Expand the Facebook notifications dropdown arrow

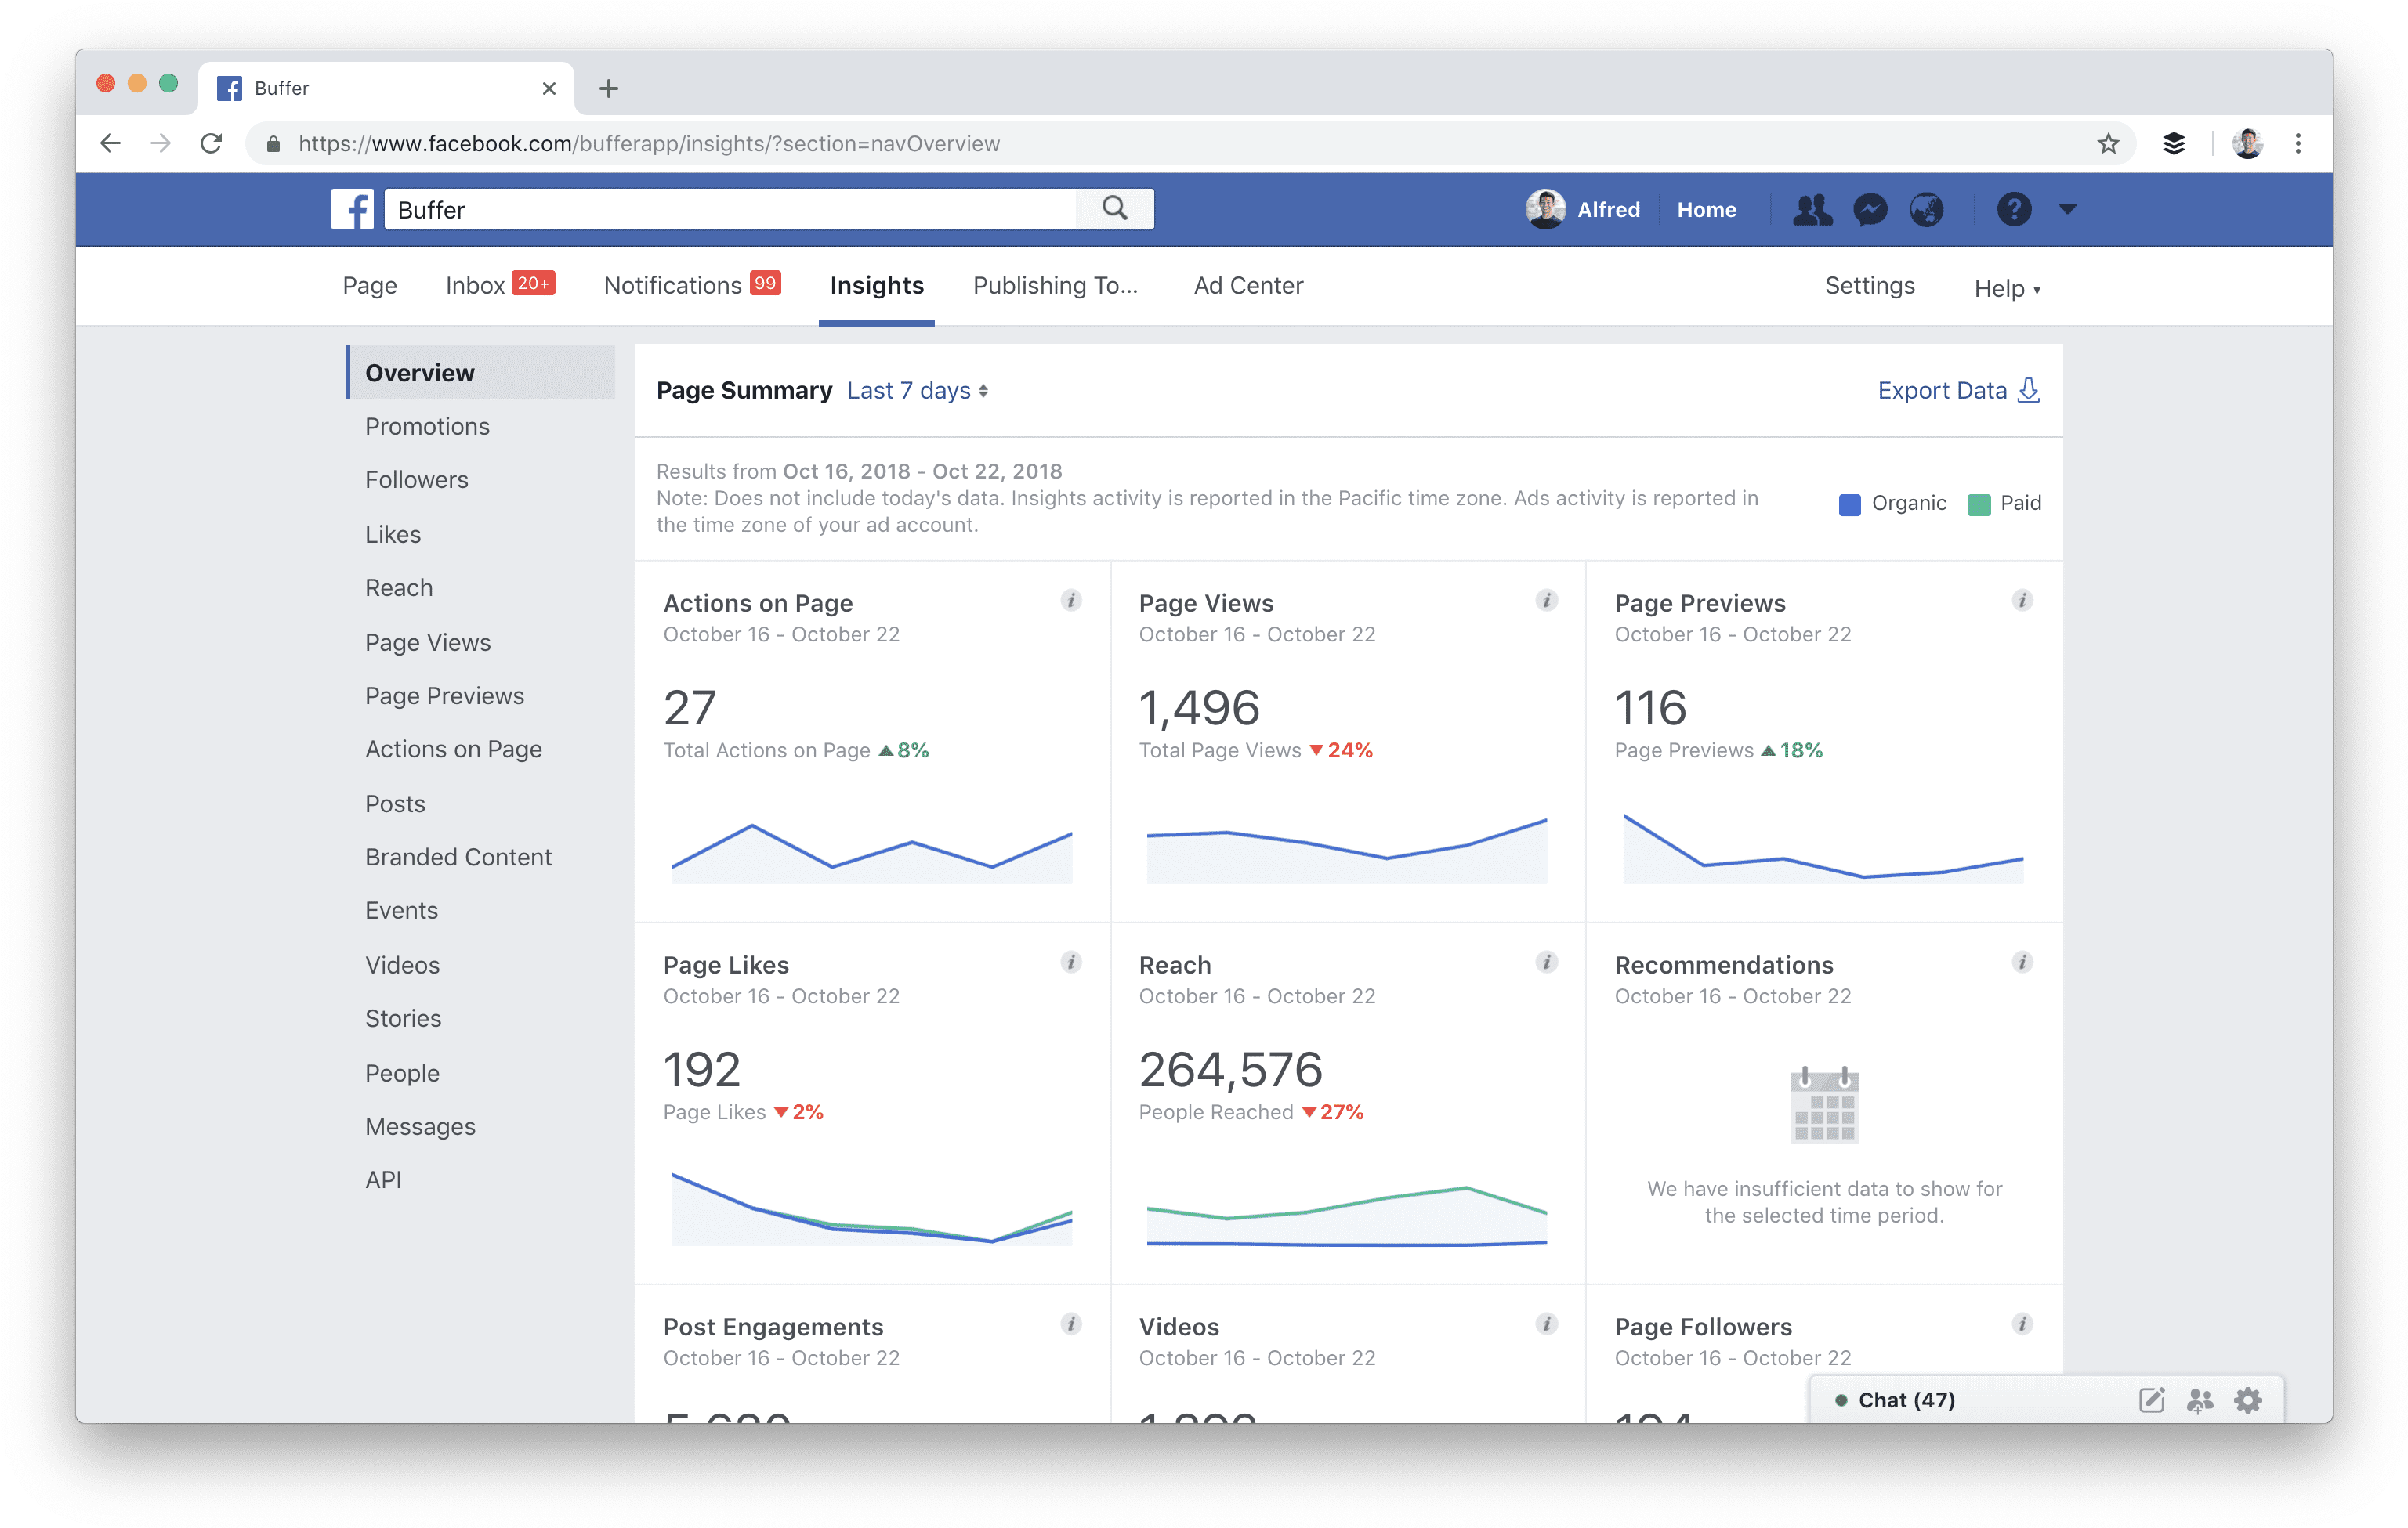point(2067,209)
